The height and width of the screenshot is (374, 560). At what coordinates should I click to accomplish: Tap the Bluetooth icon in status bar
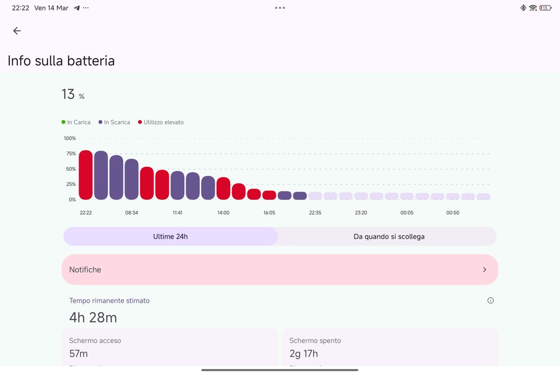click(523, 8)
